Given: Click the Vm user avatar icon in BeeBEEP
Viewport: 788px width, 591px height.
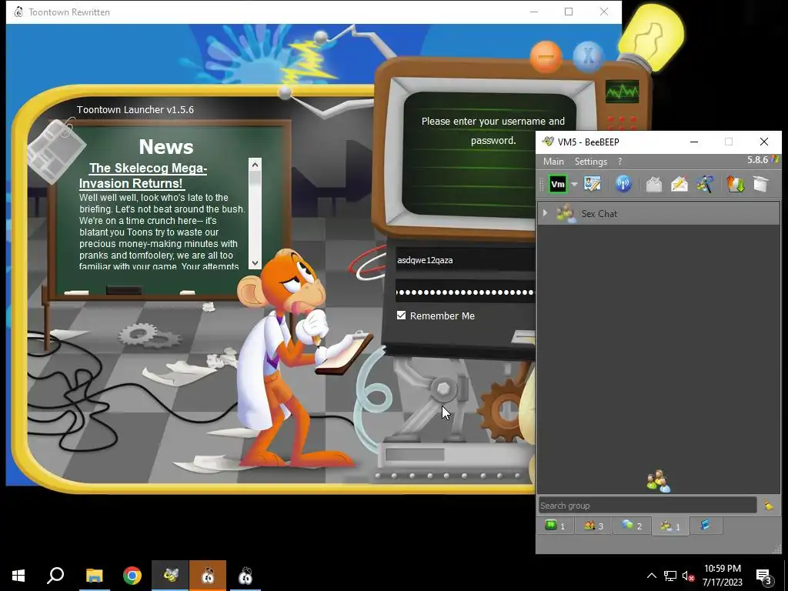Looking at the screenshot, I should [x=557, y=184].
